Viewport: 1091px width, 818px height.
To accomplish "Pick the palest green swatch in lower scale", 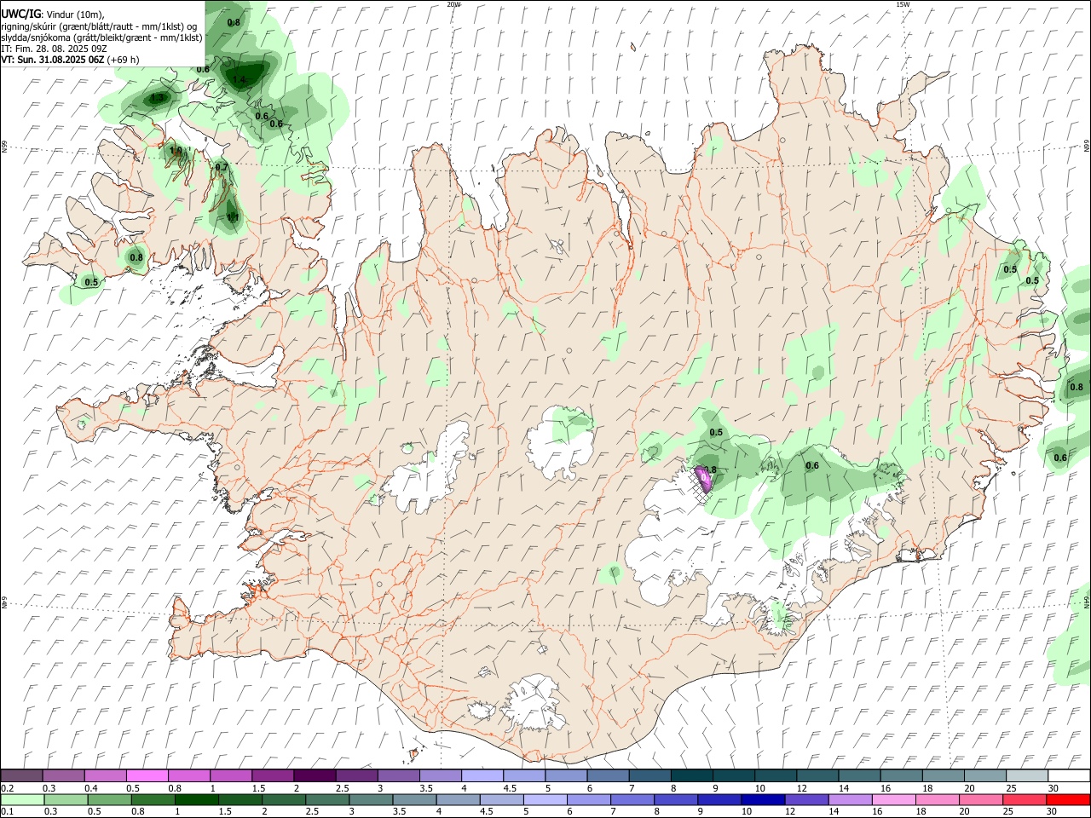I will click(21, 799).
